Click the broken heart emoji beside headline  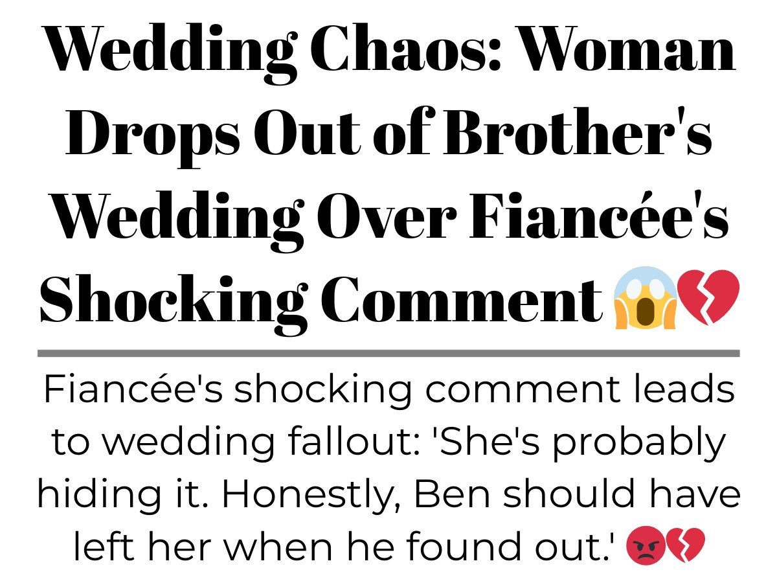pyautogui.click(x=708, y=298)
